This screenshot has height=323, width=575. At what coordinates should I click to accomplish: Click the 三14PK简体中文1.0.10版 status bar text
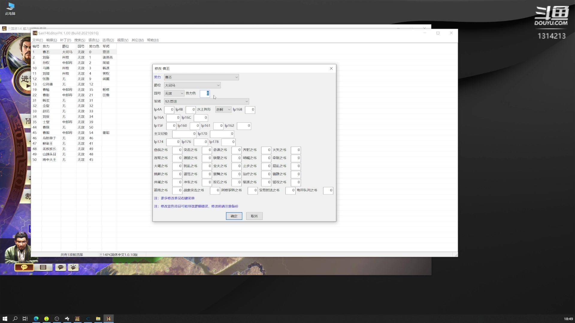pyautogui.click(x=119, y=255)
